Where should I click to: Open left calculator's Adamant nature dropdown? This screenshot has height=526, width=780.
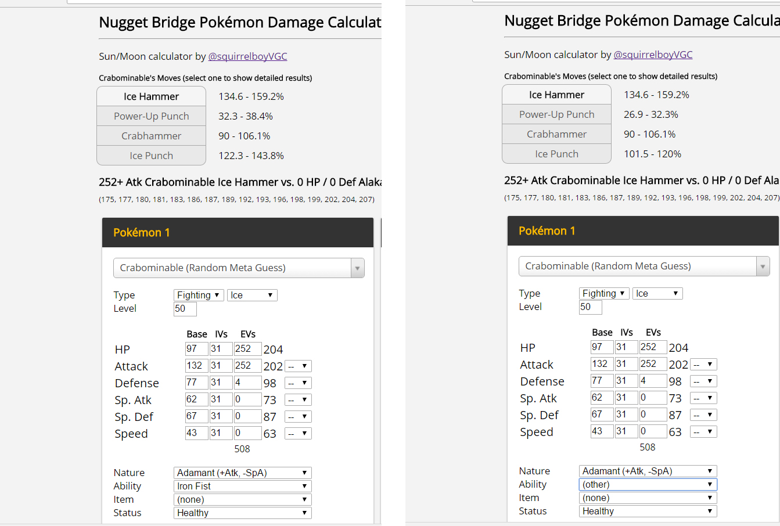[x=242, y=473]
